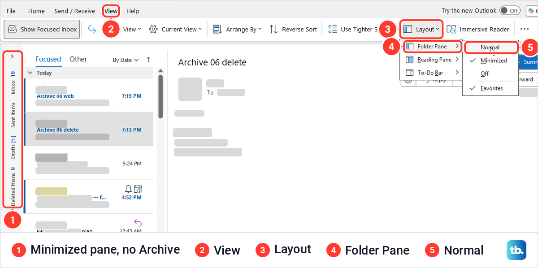Uncheck the Favorites option
Screen dimensions: 538x268
[491, 88]
